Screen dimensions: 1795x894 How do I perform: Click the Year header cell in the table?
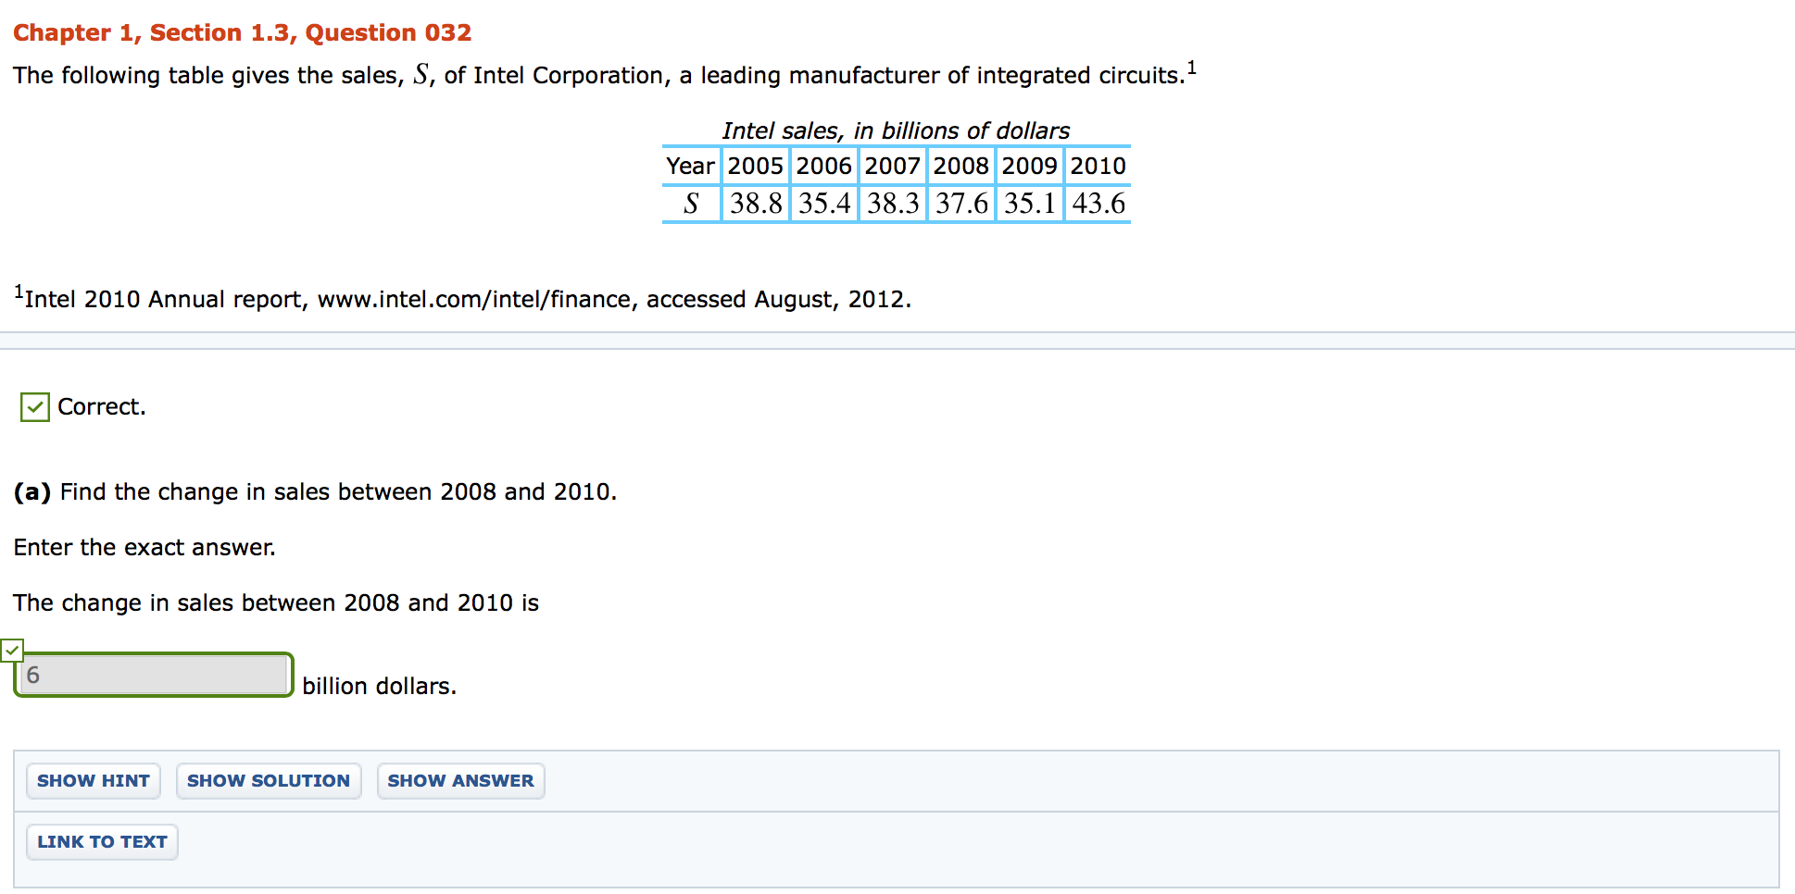point(690,167)
